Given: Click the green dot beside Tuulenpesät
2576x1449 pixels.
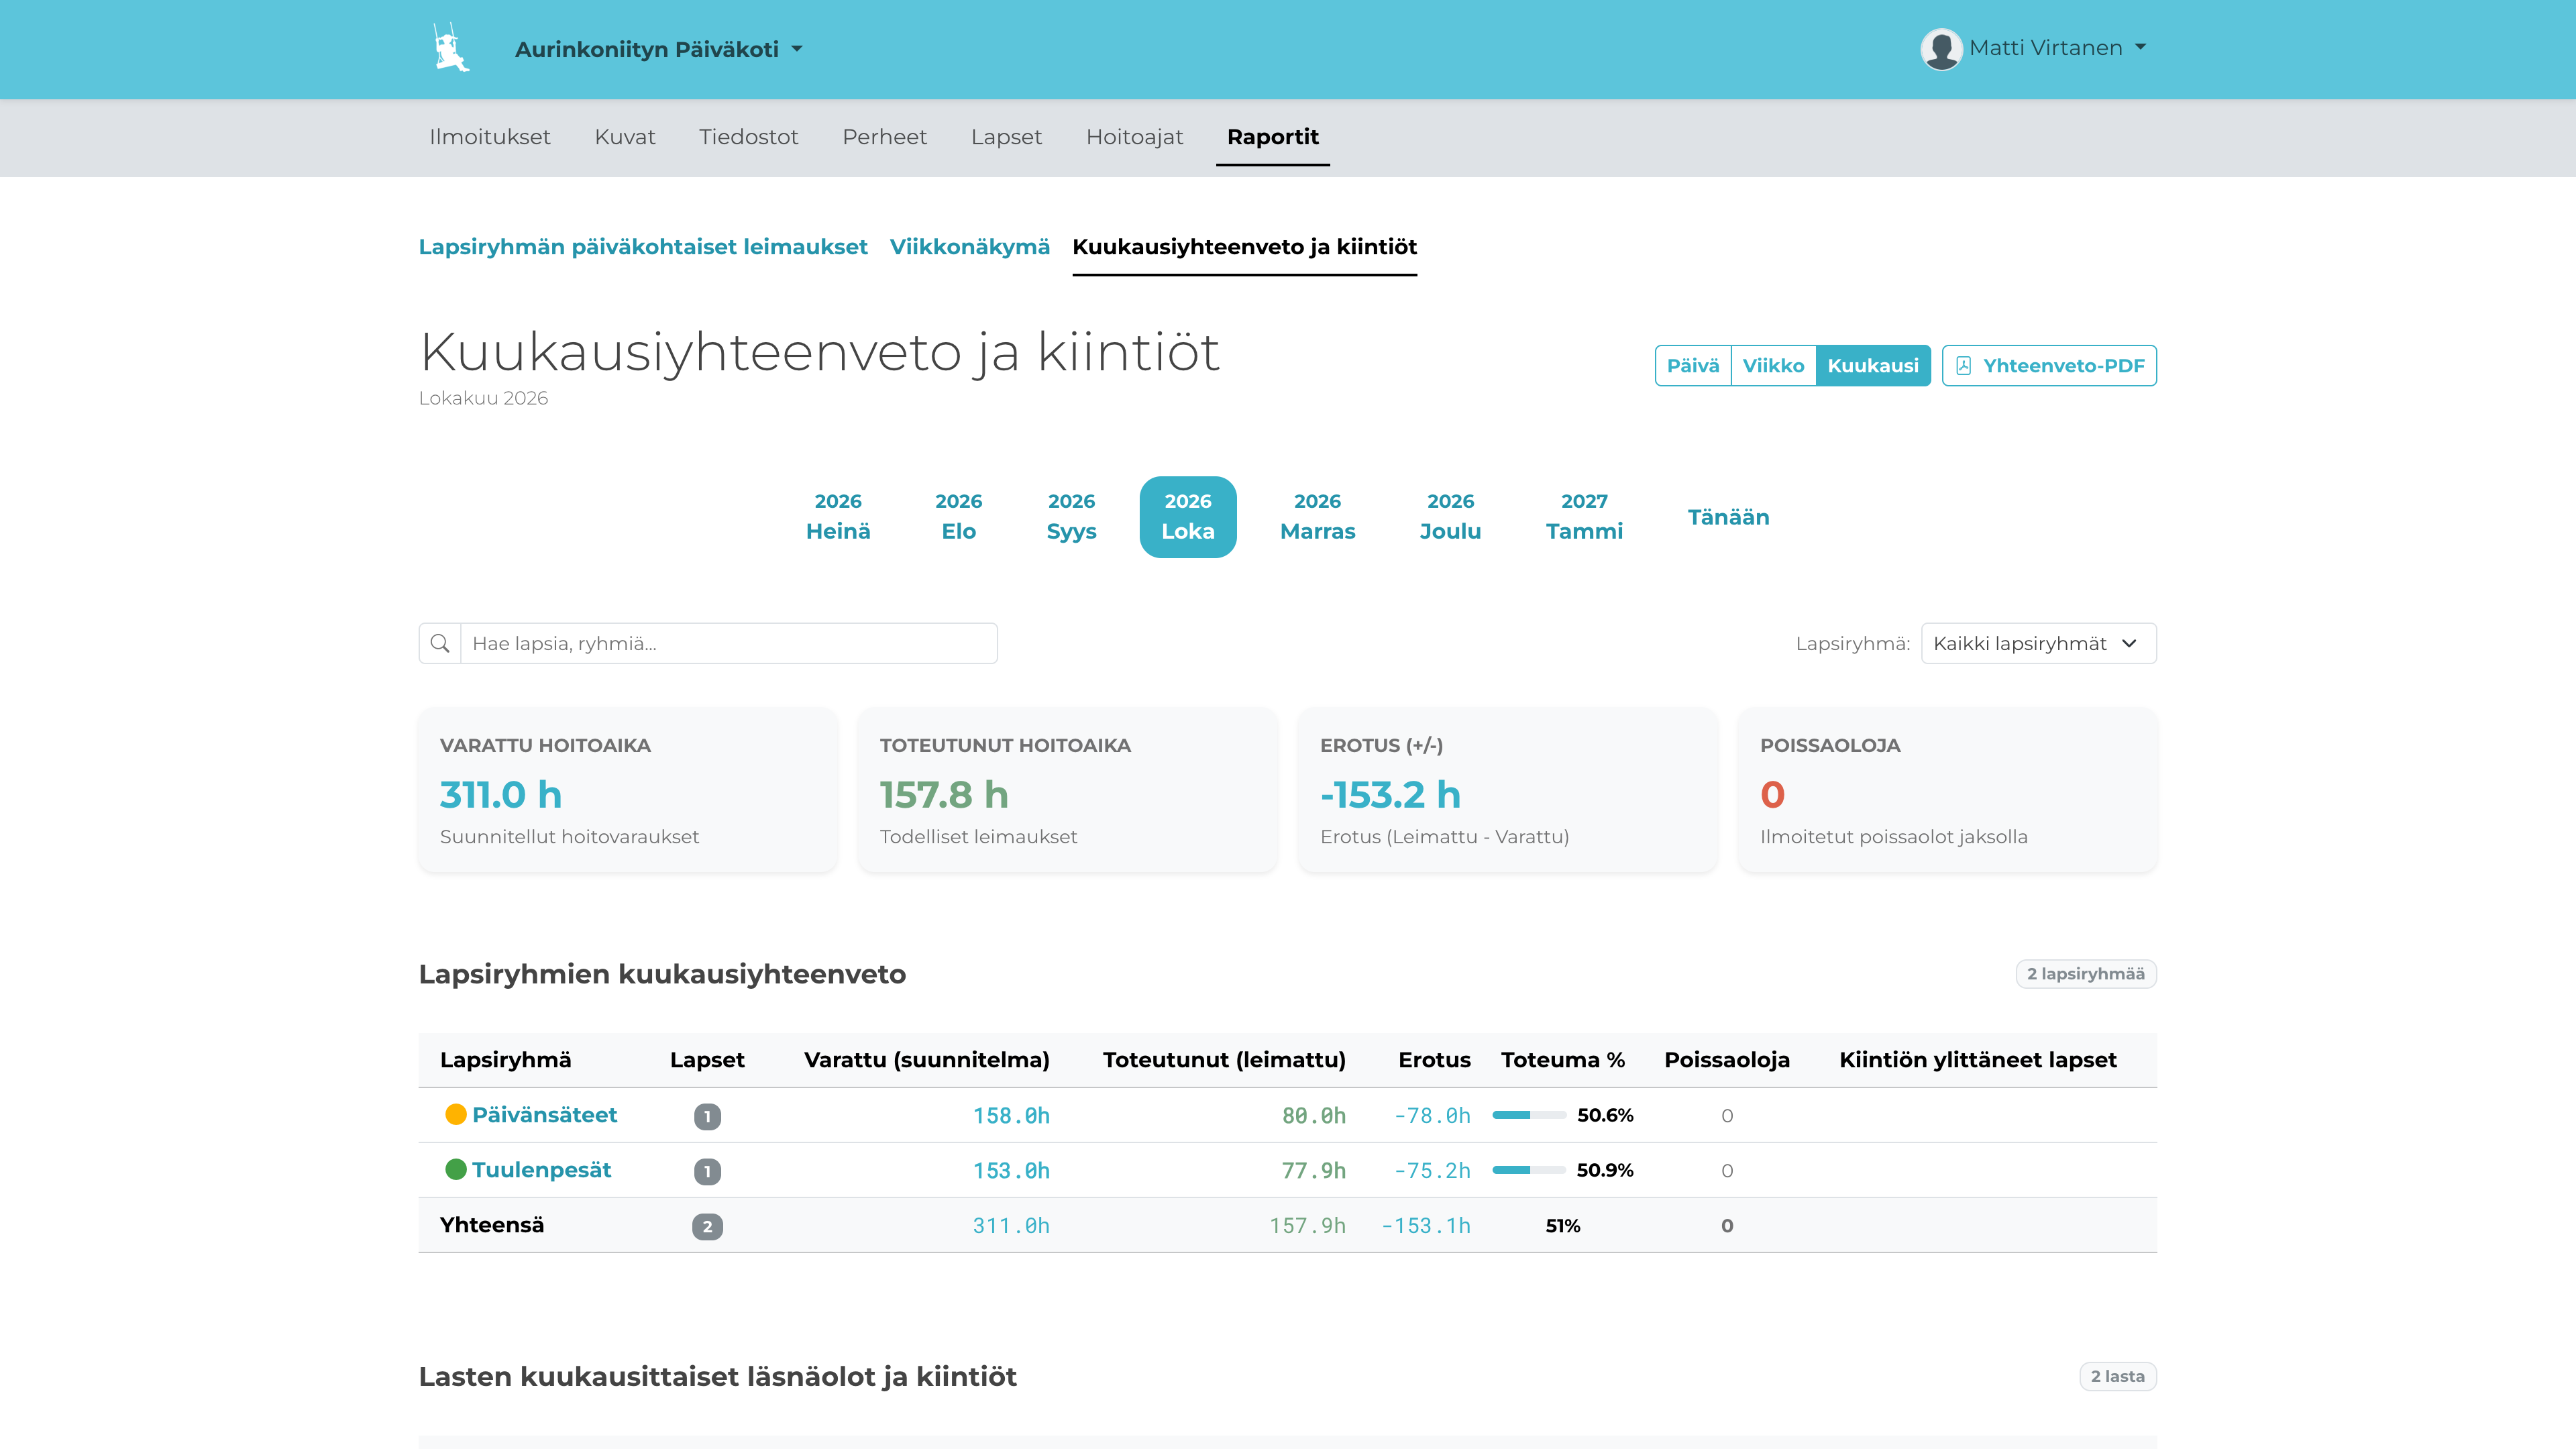Looking at the screenshot, I should click(x=456, y=1169).
